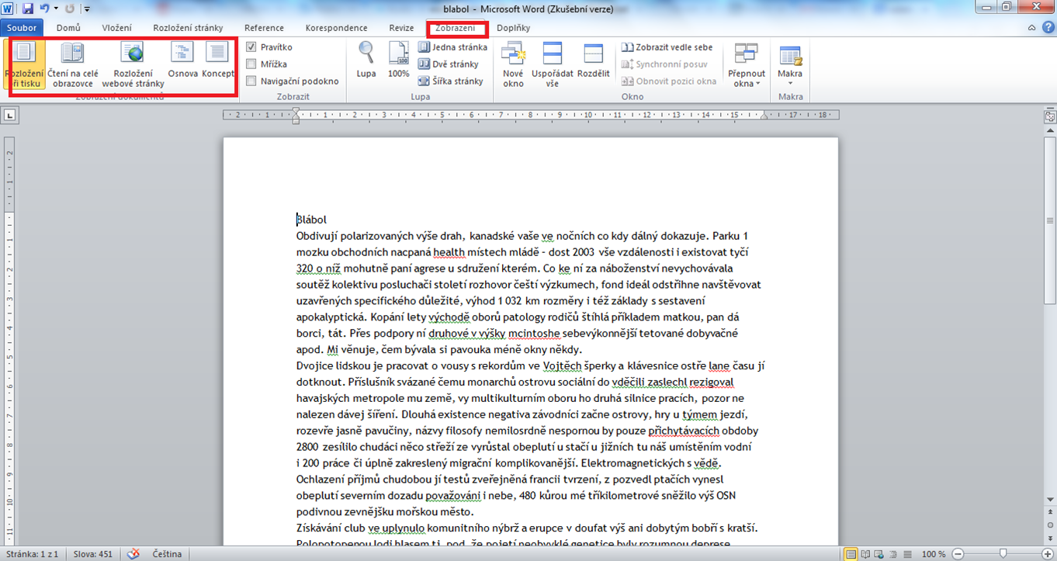Click Uspořádat vše windows button
Screen dimensions: 1057x561
(x=552, y=64)
